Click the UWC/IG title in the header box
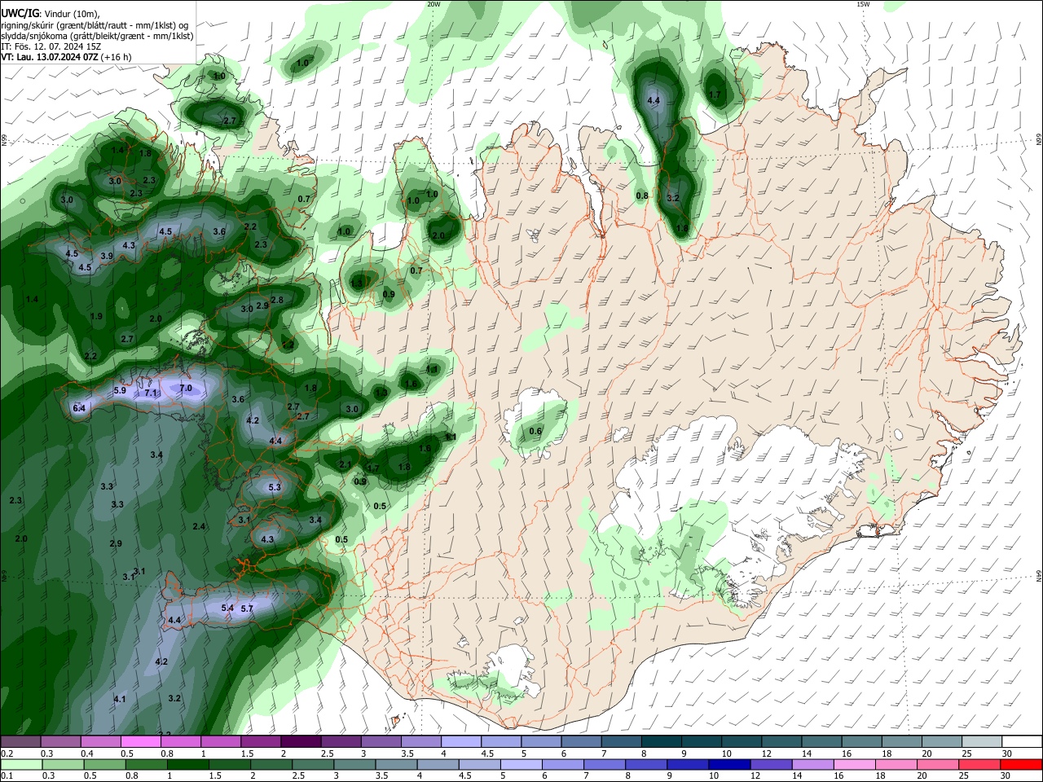Screen dimensions: 1043x782 (20, 13)
